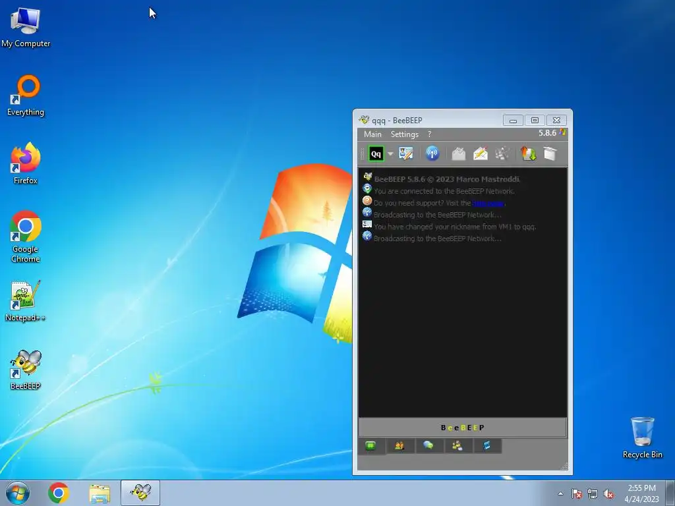The image size is (675, 506).
Task: Click the My Computer desktop icon
Action: 26,27
